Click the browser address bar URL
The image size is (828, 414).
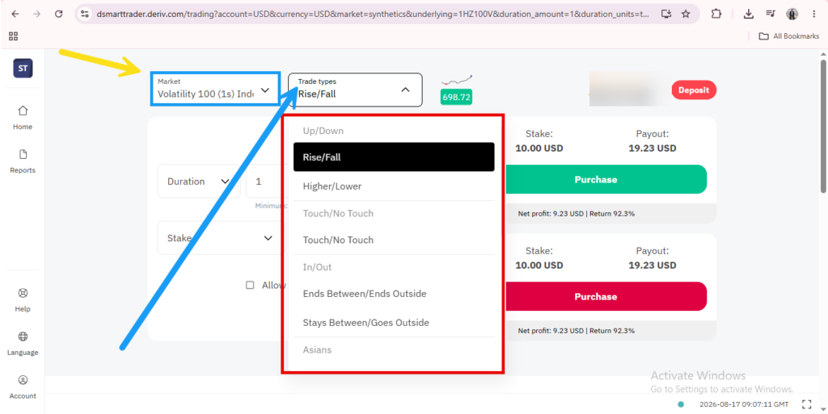(x=374, y=15)
